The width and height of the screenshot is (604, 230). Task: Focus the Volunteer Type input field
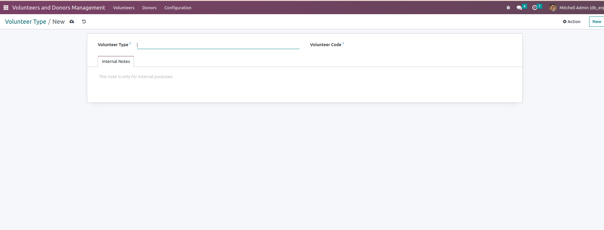(x=218, y=45)
